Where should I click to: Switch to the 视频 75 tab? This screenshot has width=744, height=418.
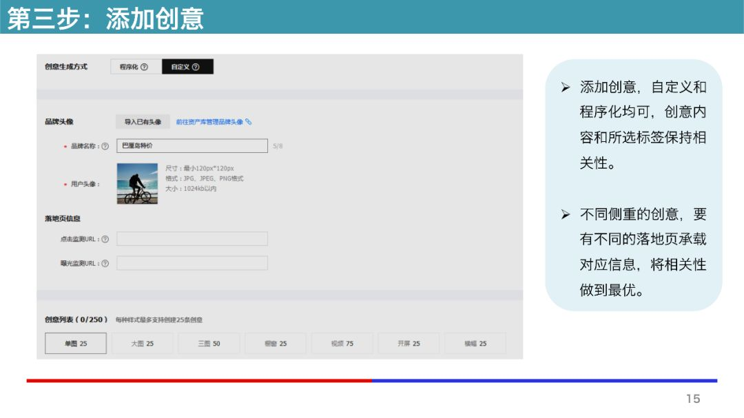[342, 343]
